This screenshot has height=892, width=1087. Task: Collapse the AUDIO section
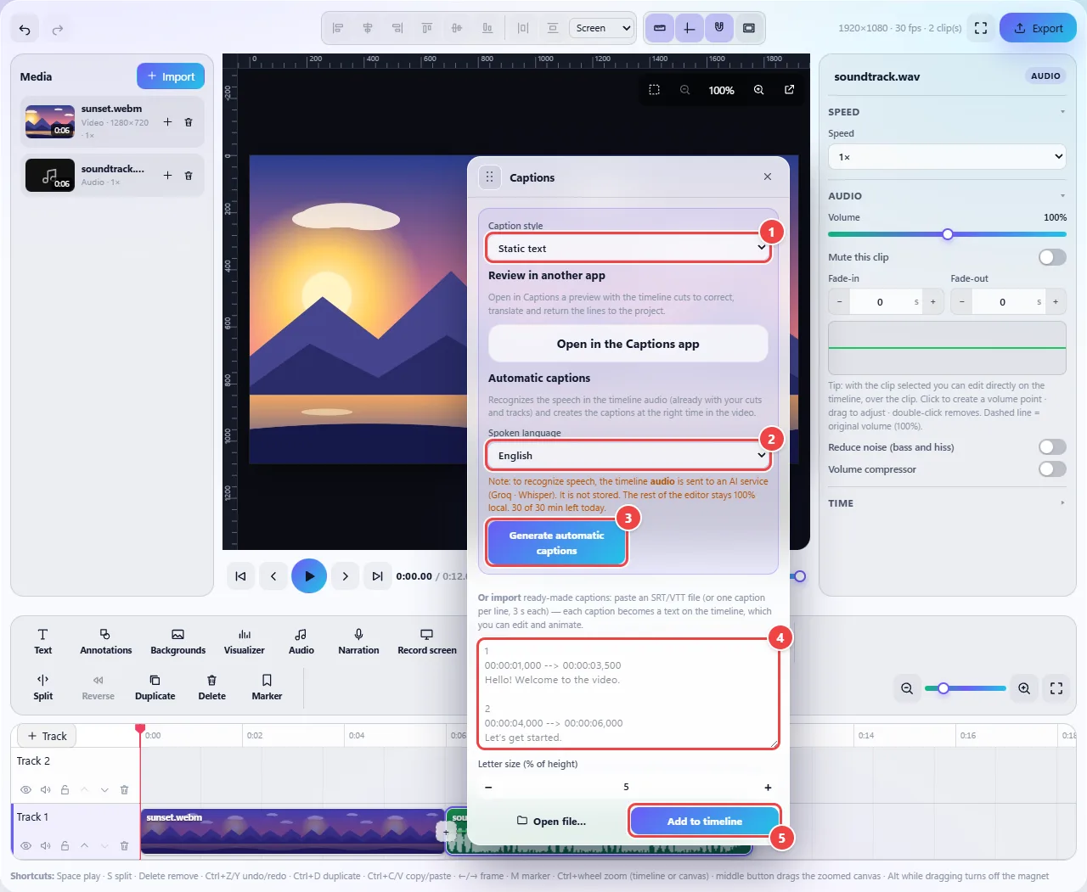pos(947,196)
